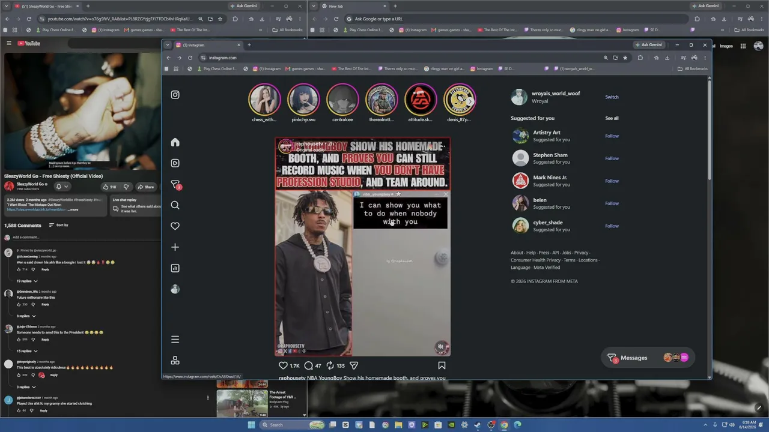
Task: Open Microsoft Edge from the taskbar
Action: tap(517, 425)
